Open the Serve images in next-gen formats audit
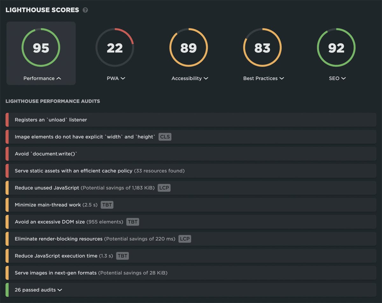The width and height of the screenshot is (382, 303). (56, 273)
